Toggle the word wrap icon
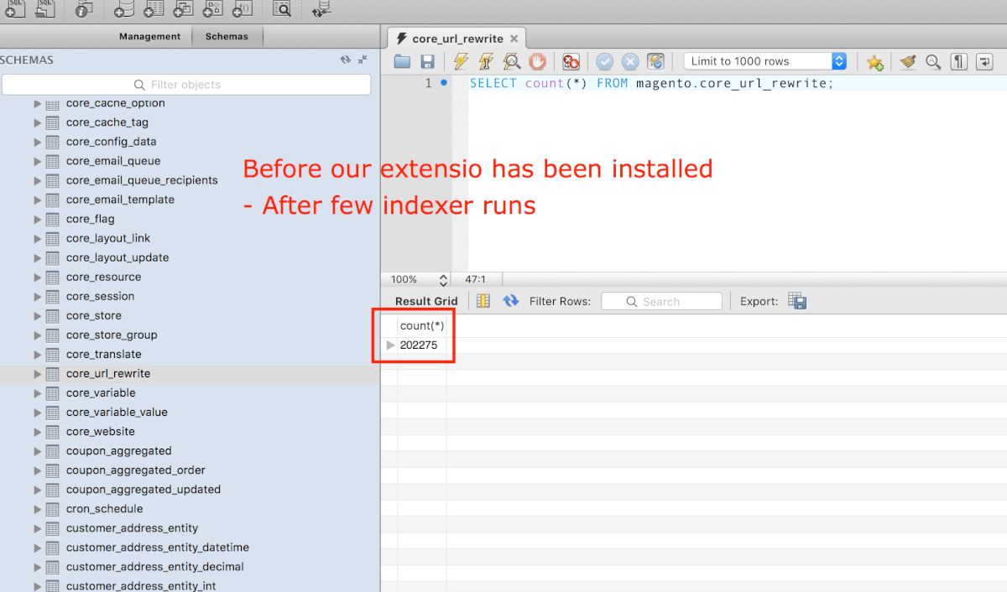 [x=984, y=61]
